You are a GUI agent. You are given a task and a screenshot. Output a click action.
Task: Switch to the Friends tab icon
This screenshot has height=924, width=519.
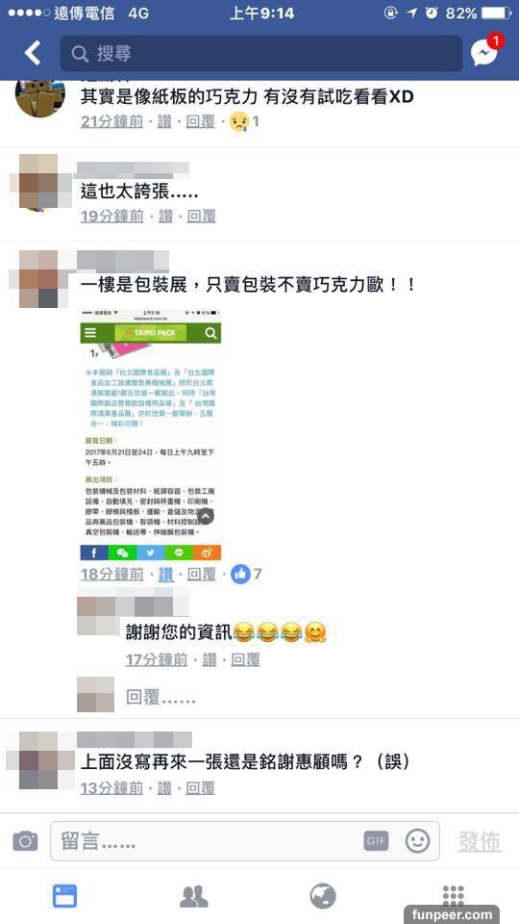click(193, 896)
